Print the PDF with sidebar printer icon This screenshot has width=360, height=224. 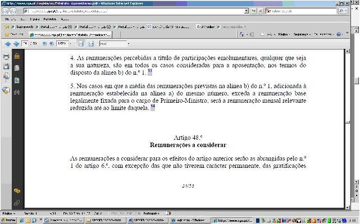point(6,56)
